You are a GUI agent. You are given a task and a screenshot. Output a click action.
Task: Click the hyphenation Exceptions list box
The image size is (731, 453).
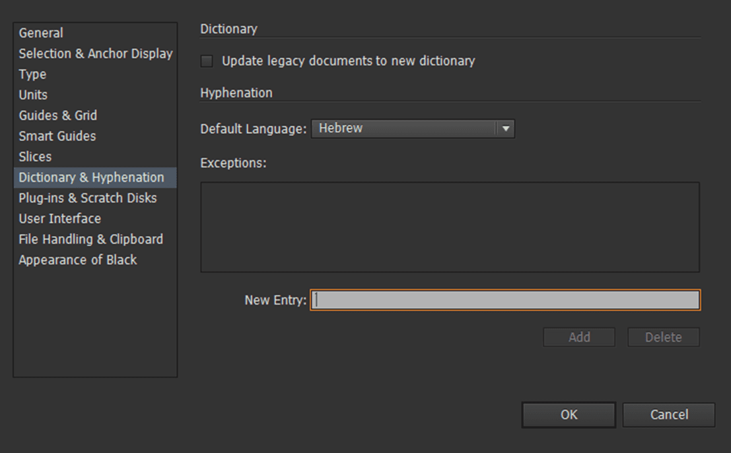click(450, 227)
